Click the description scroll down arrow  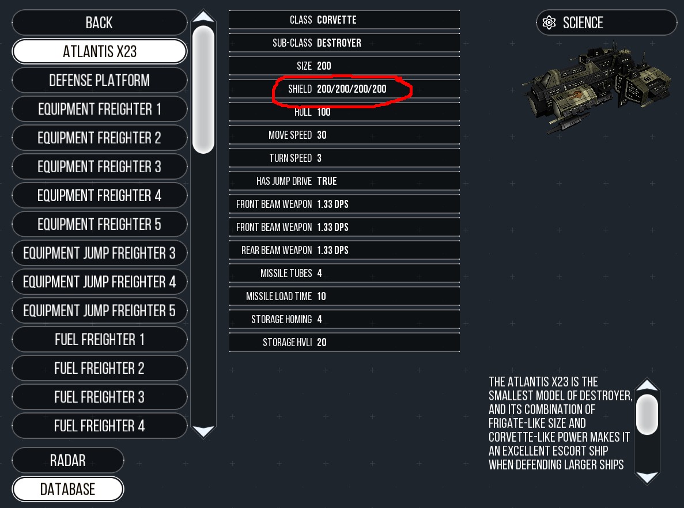click(x=647, y=477)
